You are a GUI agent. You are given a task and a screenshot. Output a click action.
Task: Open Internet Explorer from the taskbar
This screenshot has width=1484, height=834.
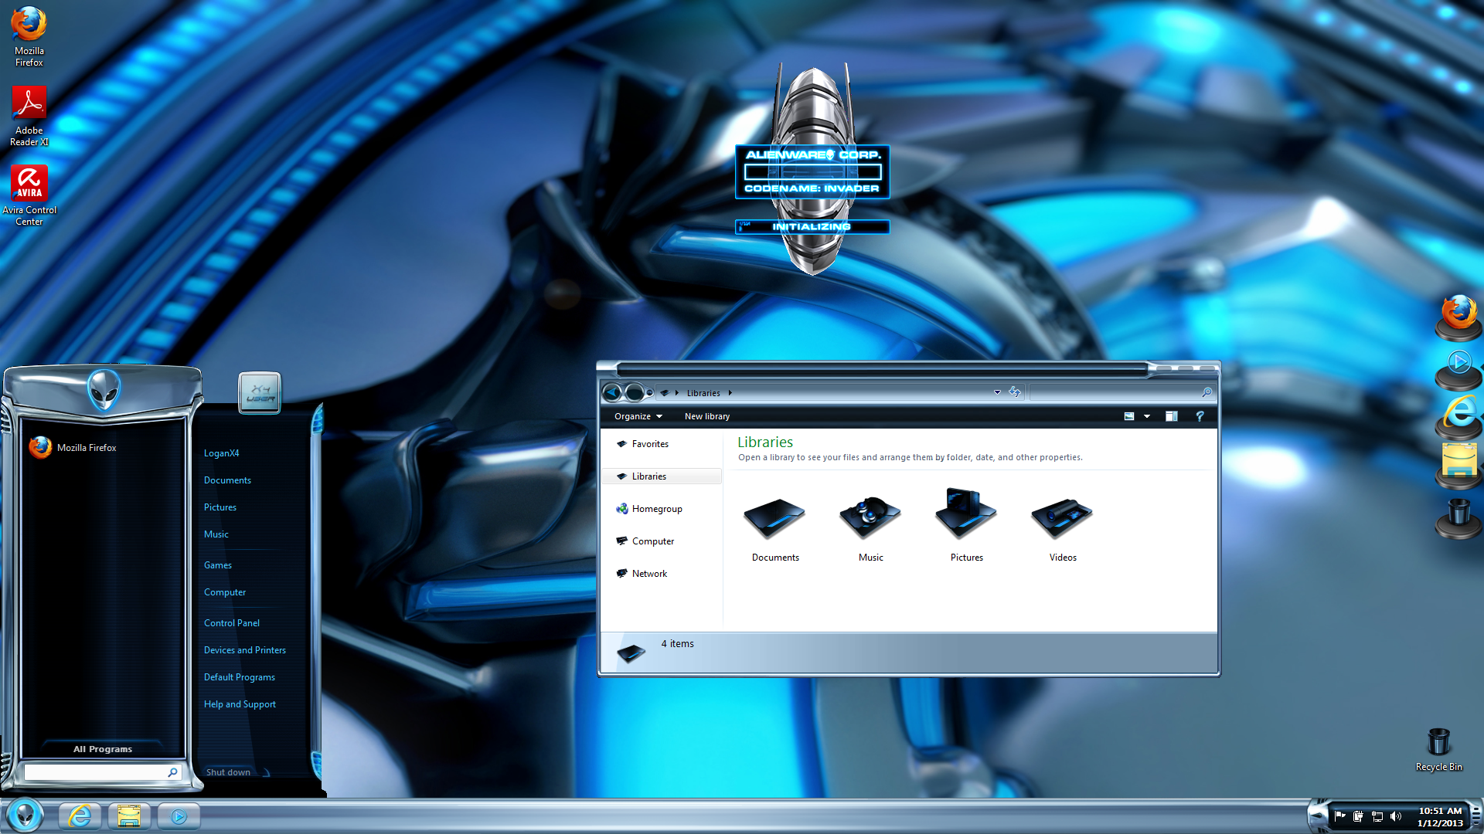click(x=80, y=815)
